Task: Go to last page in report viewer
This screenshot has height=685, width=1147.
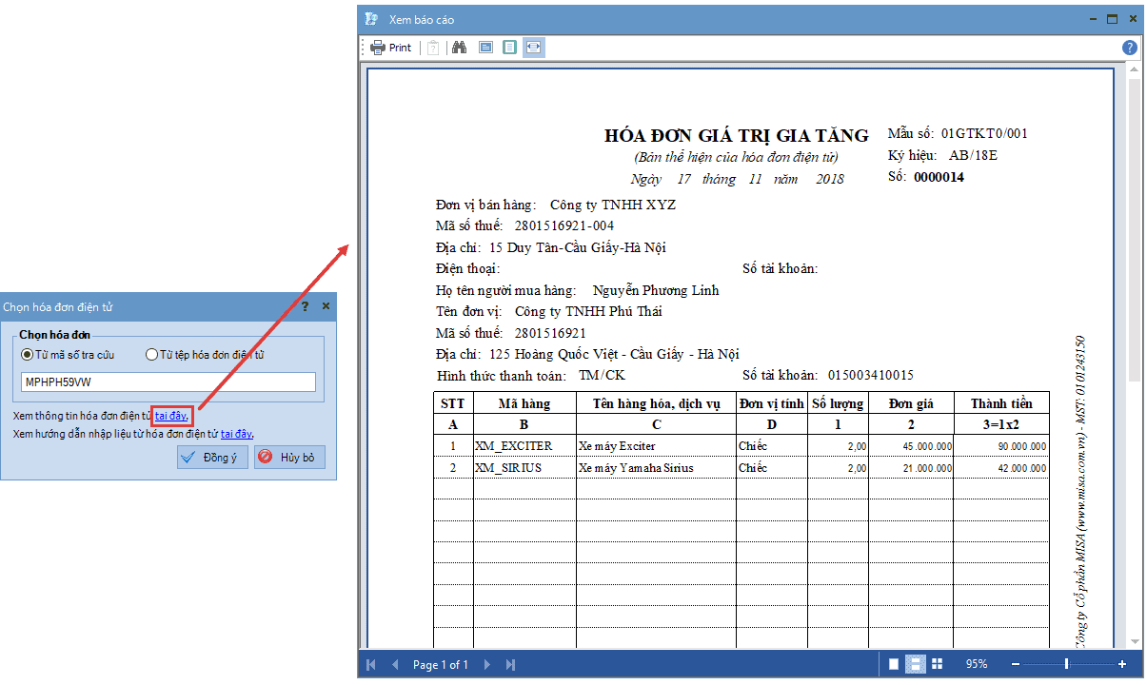Action: 510,665
